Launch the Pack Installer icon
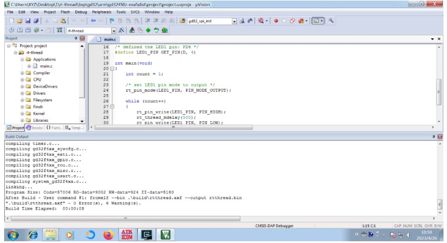447x243 pixels. pyautogui.click(x=165, y=30)
